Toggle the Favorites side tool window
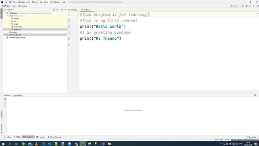The height and width of the screenshot is (146, 259). pyautogui.click(x=2, y=129)
